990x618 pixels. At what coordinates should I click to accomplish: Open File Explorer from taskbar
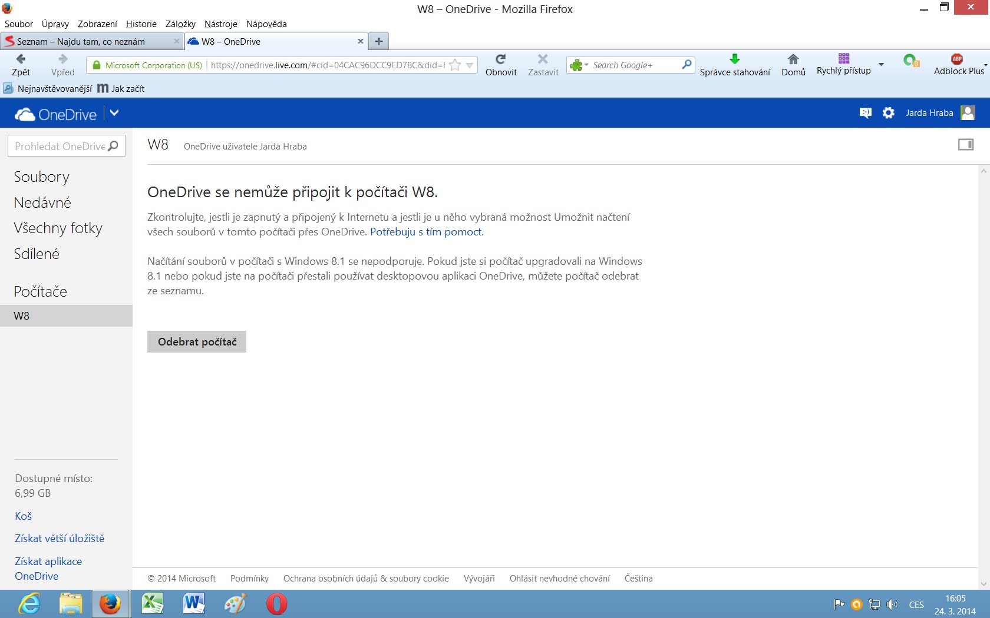click(x=71, y=604)
